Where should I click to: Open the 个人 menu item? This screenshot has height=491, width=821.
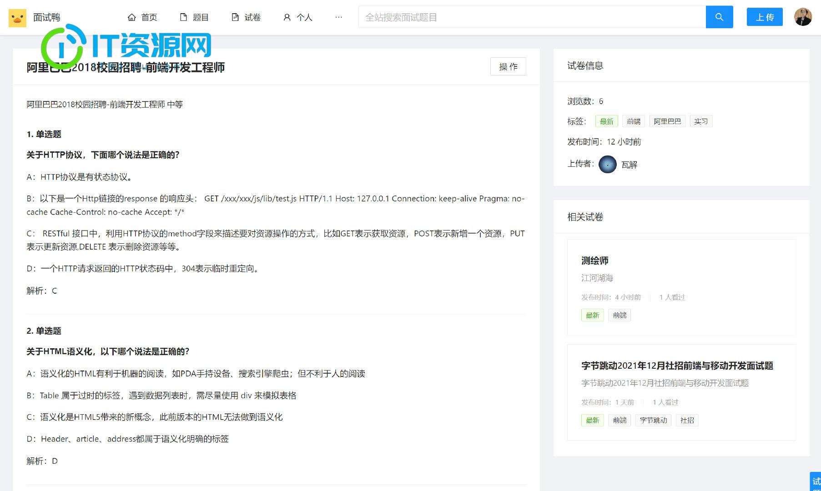298,17
